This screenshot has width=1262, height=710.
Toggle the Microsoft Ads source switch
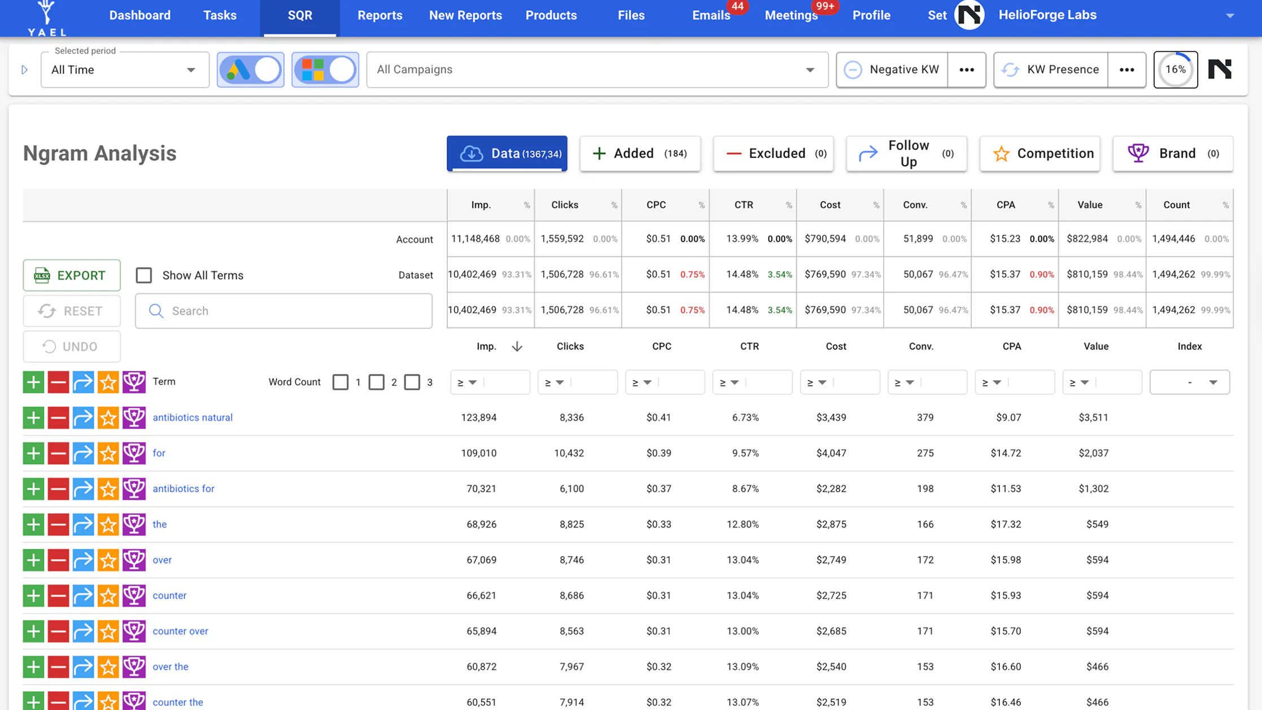(x=325, y=69)
